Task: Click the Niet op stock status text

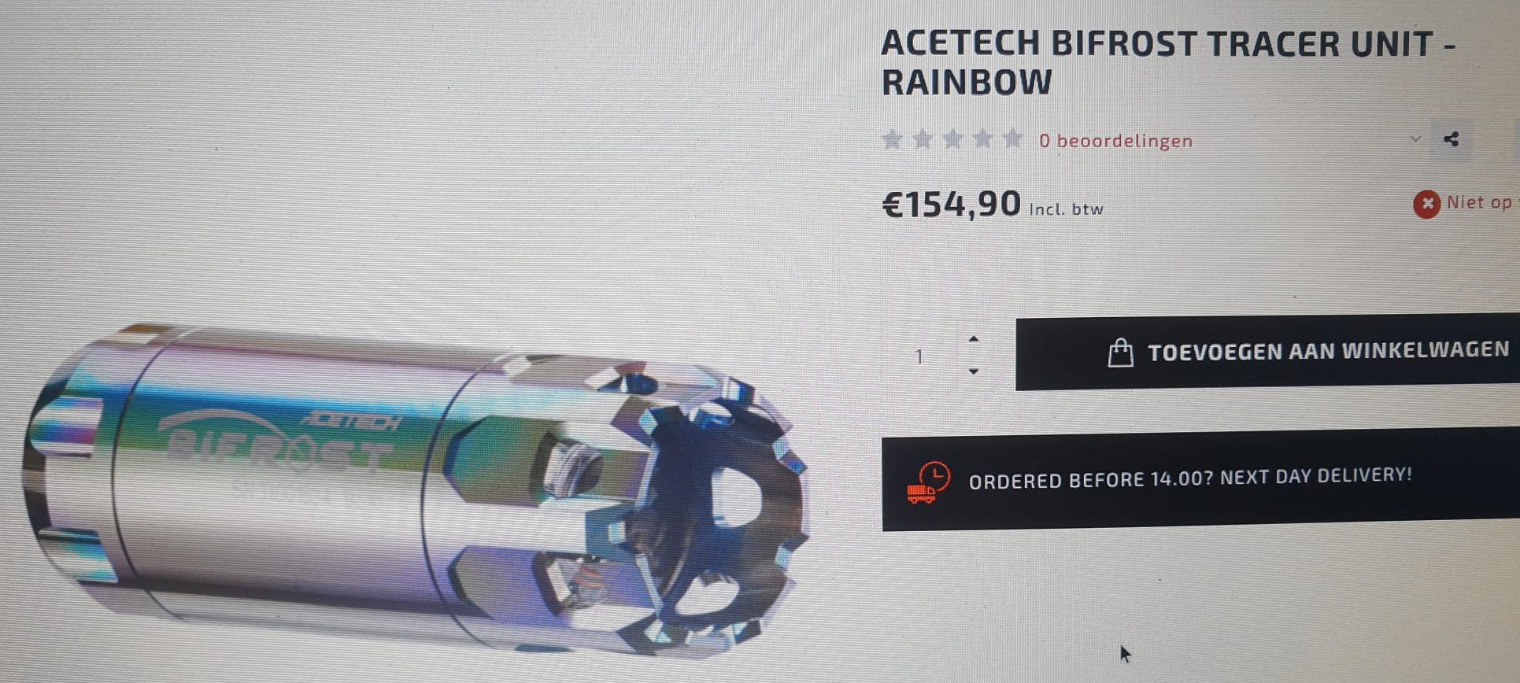Action: click(x=1480, y=202)
